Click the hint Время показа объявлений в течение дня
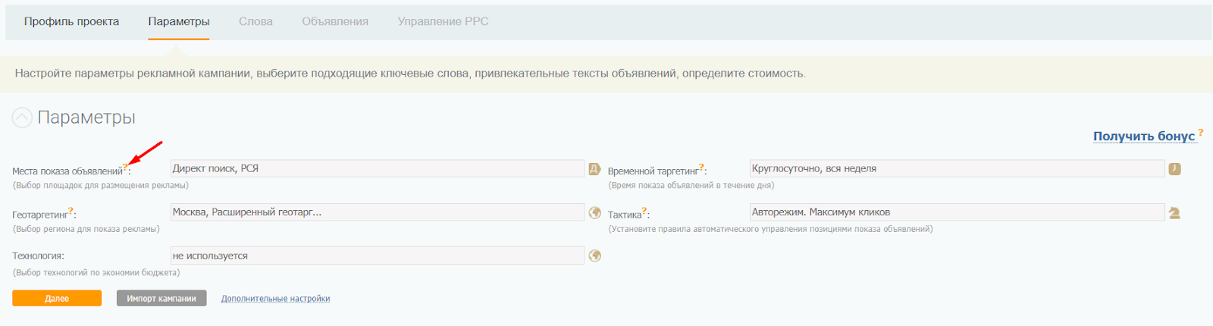The height and width of the screenshot is (326, 1213). point(691,185)
